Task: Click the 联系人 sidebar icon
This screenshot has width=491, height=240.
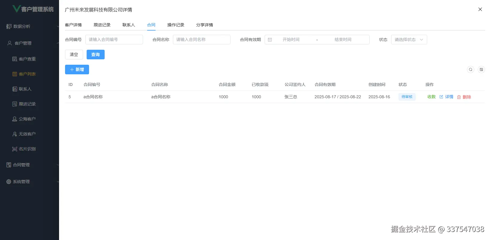Action: [14, 89]
